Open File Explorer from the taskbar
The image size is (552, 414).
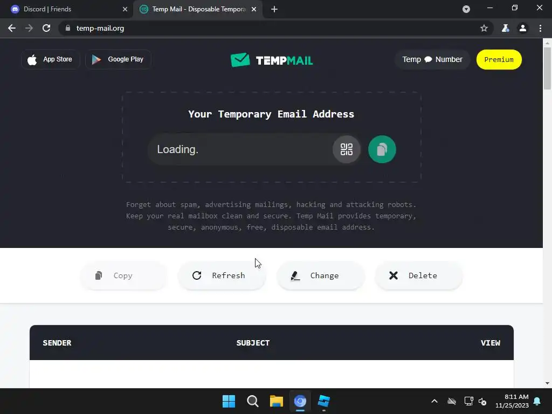pyautogui.click(x=277, y=401)
